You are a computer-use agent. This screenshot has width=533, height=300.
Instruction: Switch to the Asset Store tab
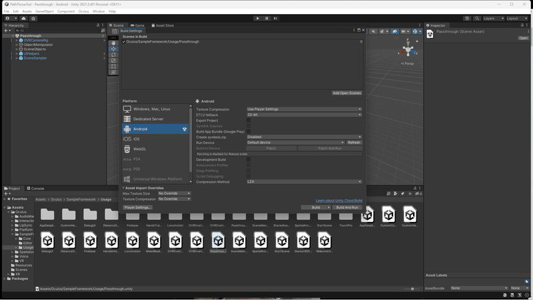point(163,25)
